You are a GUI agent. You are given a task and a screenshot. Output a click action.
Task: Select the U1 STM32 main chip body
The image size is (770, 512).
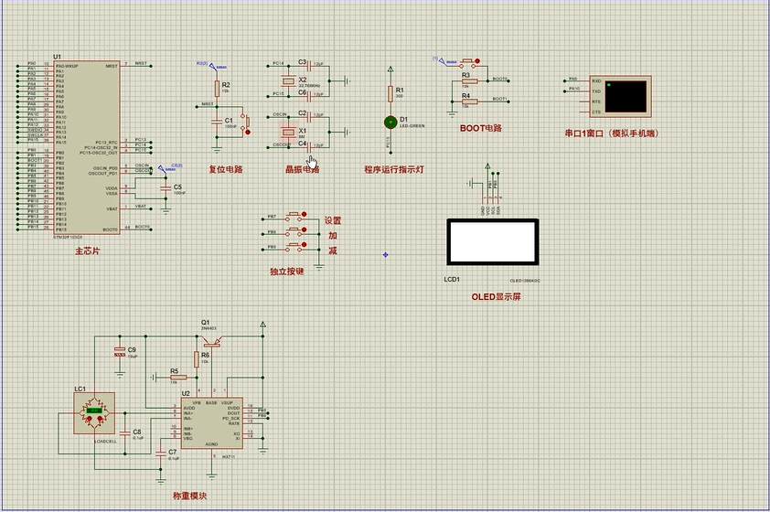(x=88, y=146)
